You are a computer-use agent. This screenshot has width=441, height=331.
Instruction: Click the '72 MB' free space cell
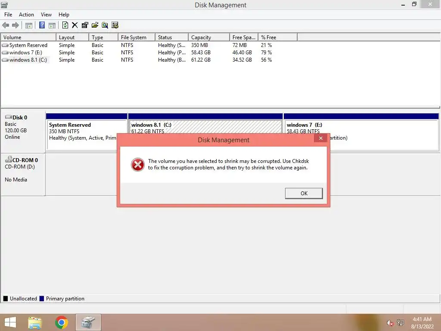pyautogui.click(x=239, y=45)
